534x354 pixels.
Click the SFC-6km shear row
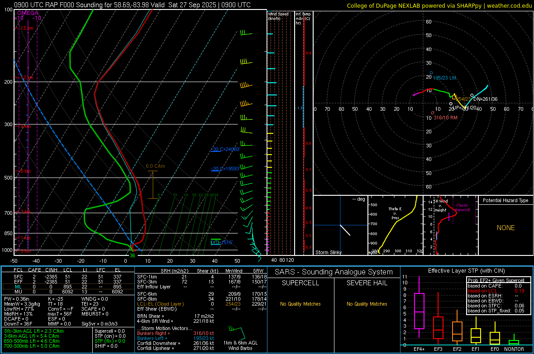coord(202,294)
